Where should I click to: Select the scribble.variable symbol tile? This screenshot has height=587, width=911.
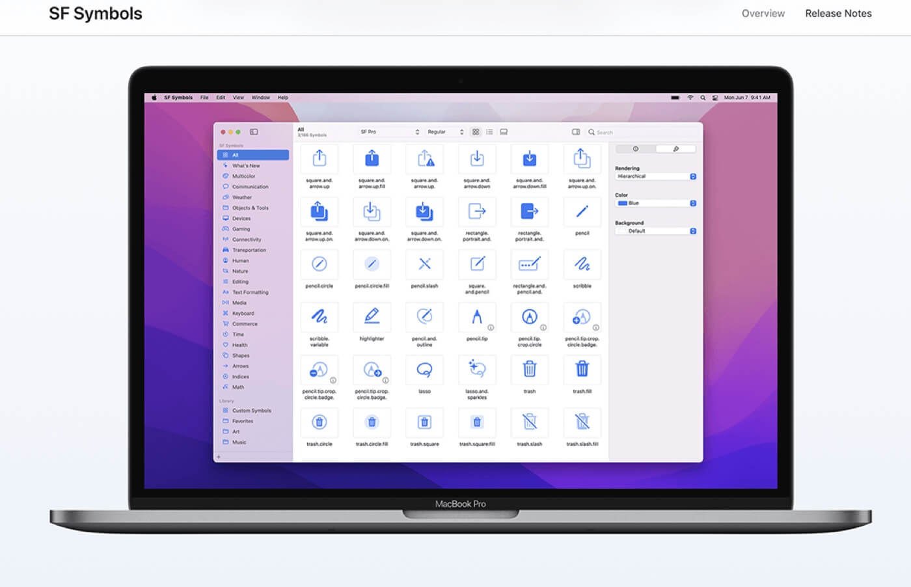pyautogui.click(x=319, y=317)
